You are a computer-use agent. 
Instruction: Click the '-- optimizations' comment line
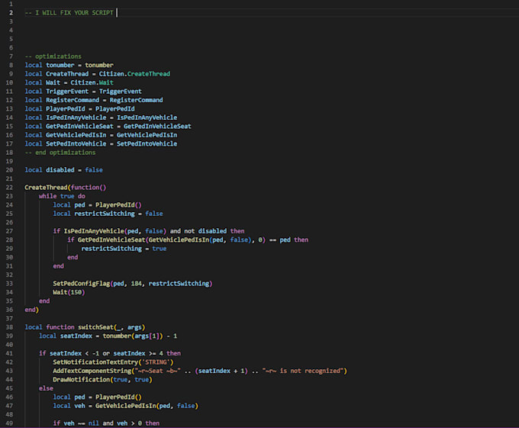[53, 56]
